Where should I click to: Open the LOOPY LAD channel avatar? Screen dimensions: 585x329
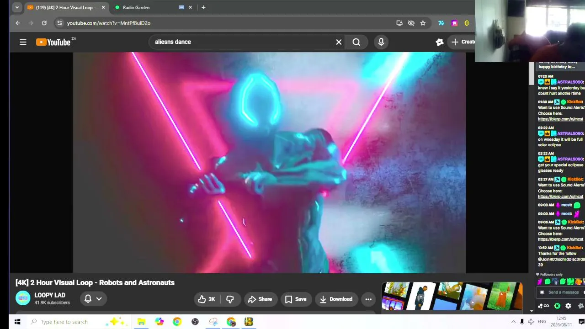tap(23, 298)
